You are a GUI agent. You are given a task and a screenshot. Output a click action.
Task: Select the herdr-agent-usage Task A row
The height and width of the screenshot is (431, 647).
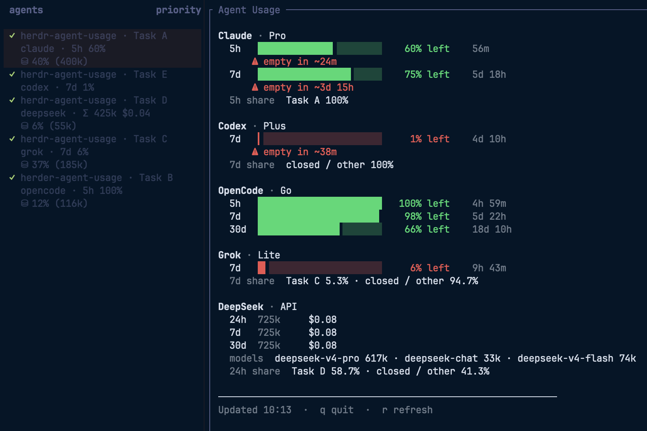tap(102, 48)
